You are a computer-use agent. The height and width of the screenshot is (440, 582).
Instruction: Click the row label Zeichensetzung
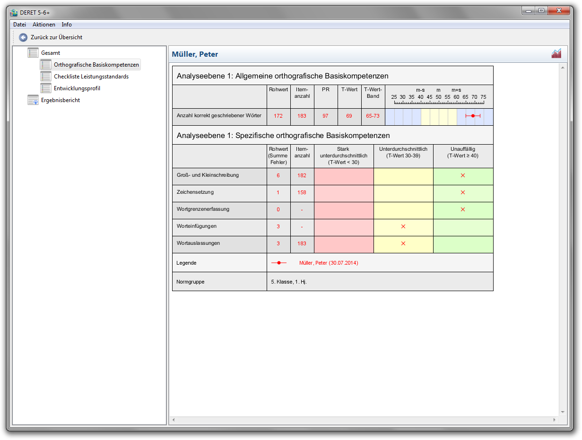pos(195,192)
